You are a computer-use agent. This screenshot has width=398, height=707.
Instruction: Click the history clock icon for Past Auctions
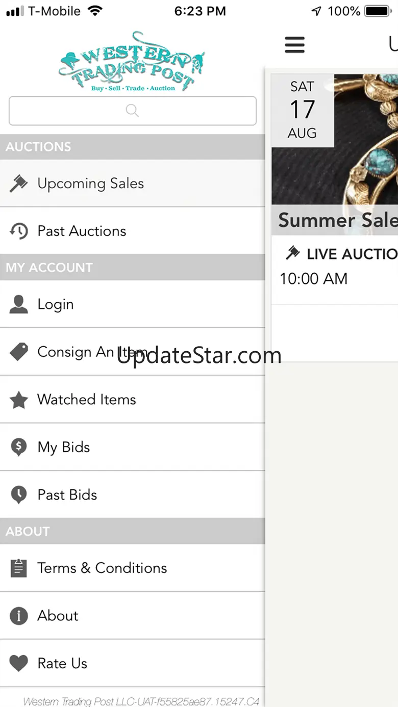[x=19, y=231]
